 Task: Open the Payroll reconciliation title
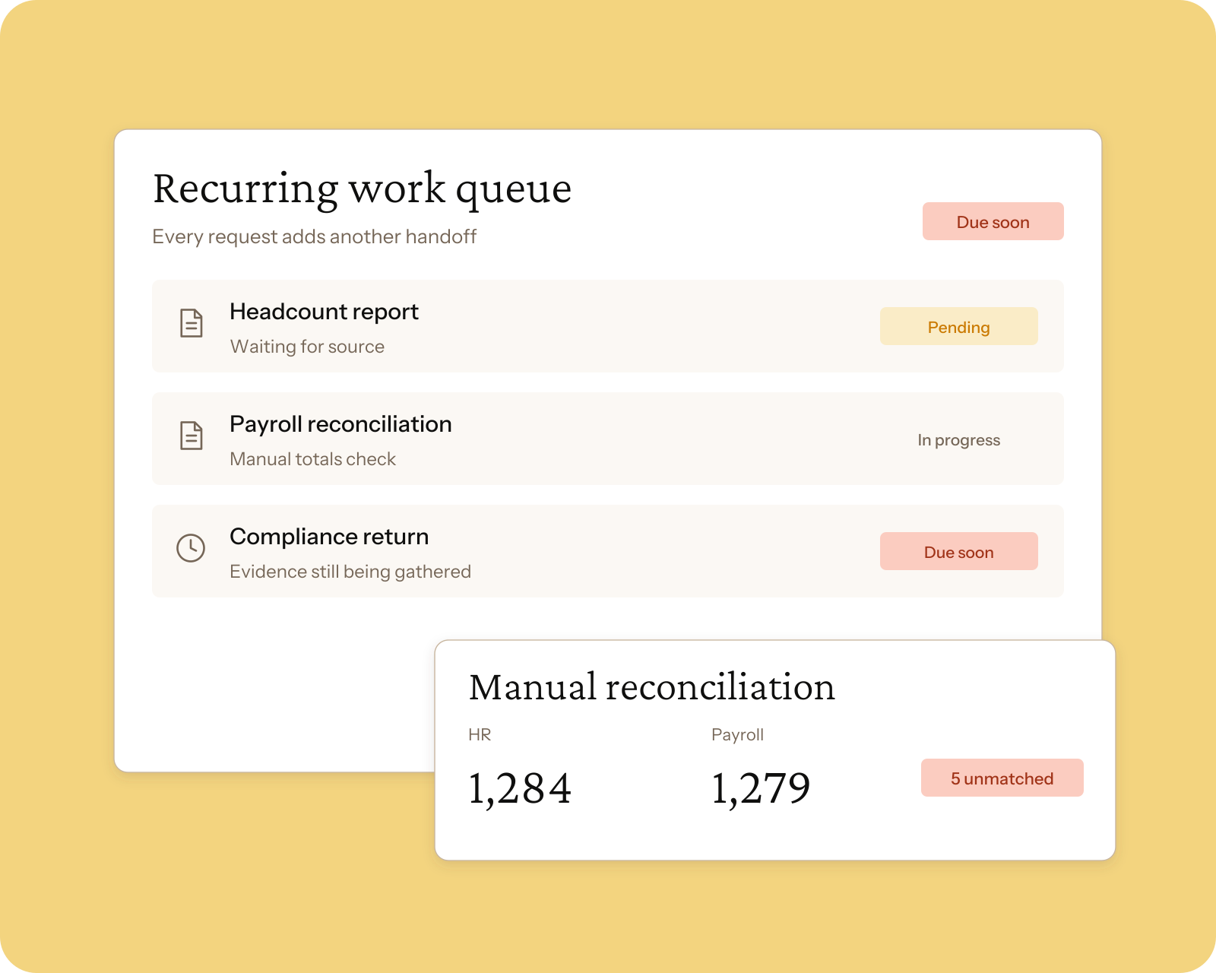pos(340,424)
